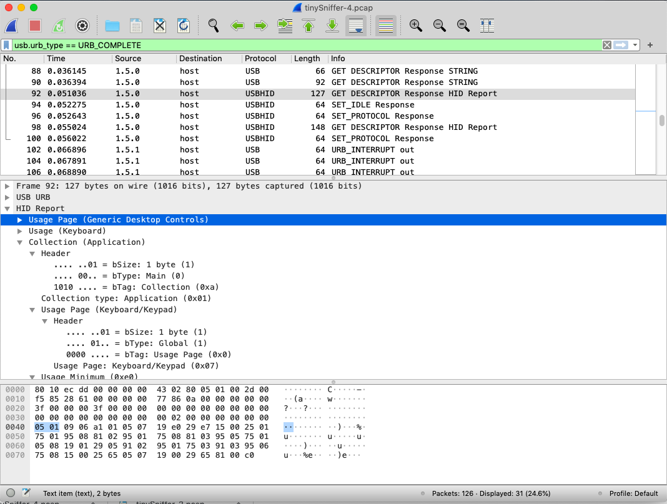
Task: Click the display filter bookmark icon
Action: [x=6, y=45]
